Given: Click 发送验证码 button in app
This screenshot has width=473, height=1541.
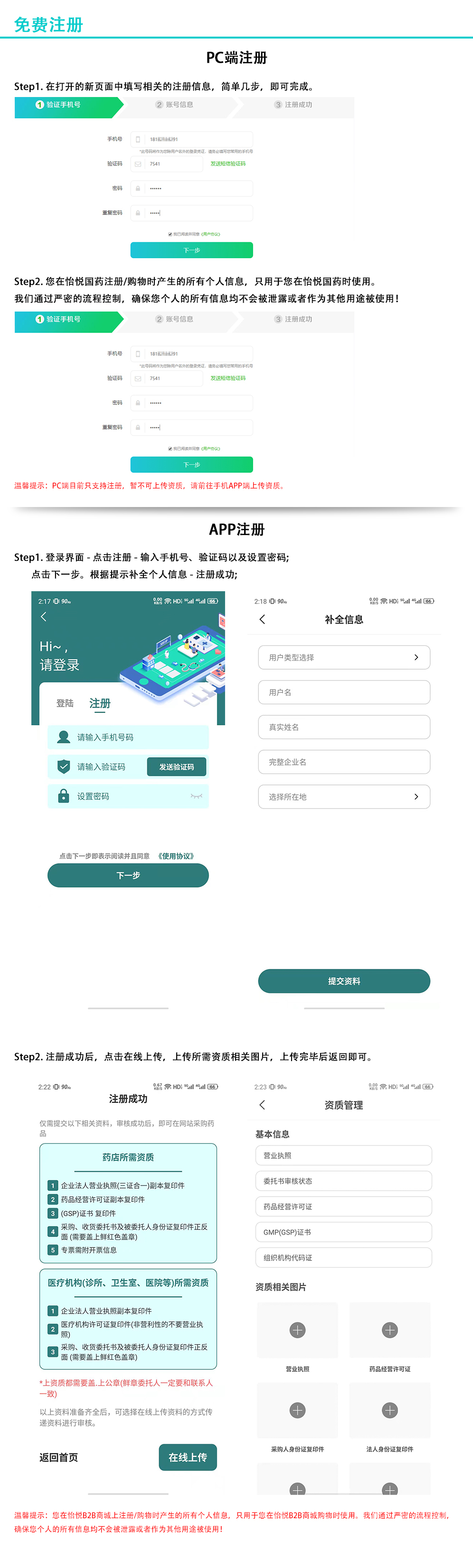Looking at the screenshot, I should click(x=176, y=767).
